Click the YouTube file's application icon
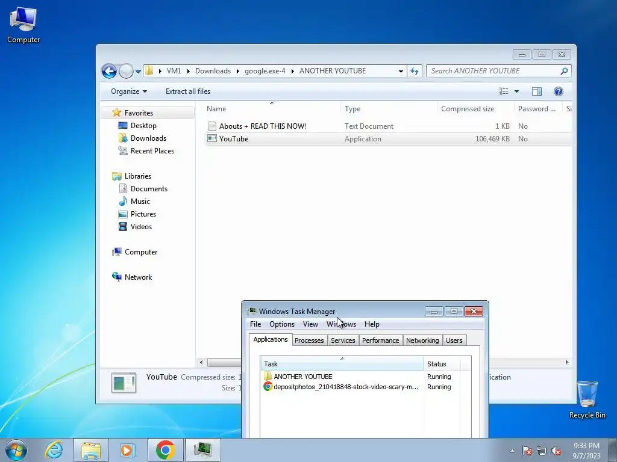 click(x=212, y=138)
